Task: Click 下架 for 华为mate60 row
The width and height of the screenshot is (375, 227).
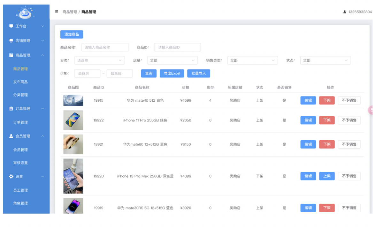Action: [x=327, y=144]
